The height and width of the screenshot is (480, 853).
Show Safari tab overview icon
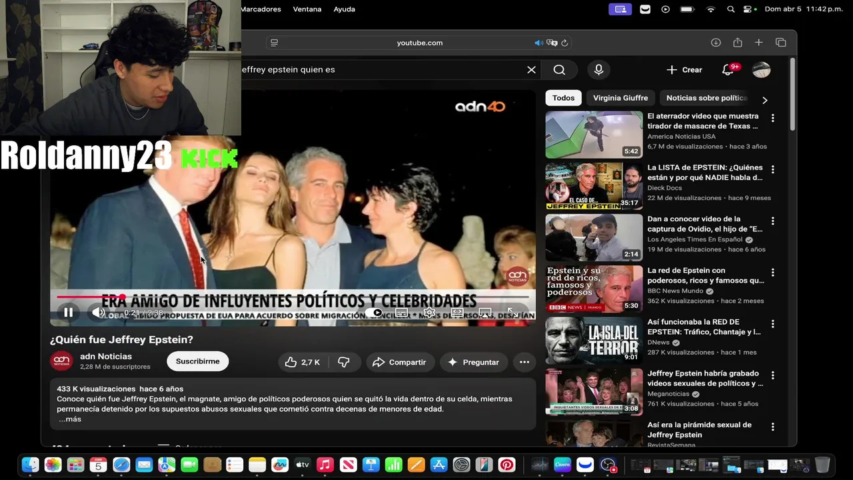point(780,43)
